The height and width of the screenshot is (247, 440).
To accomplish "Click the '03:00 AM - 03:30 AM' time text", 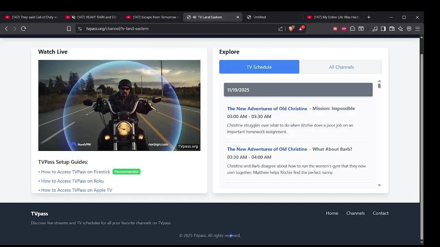I will [249, 117].
